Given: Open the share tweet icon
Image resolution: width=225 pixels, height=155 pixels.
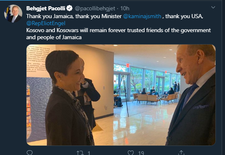Looking at the screenshot, I should coord(181,153).
